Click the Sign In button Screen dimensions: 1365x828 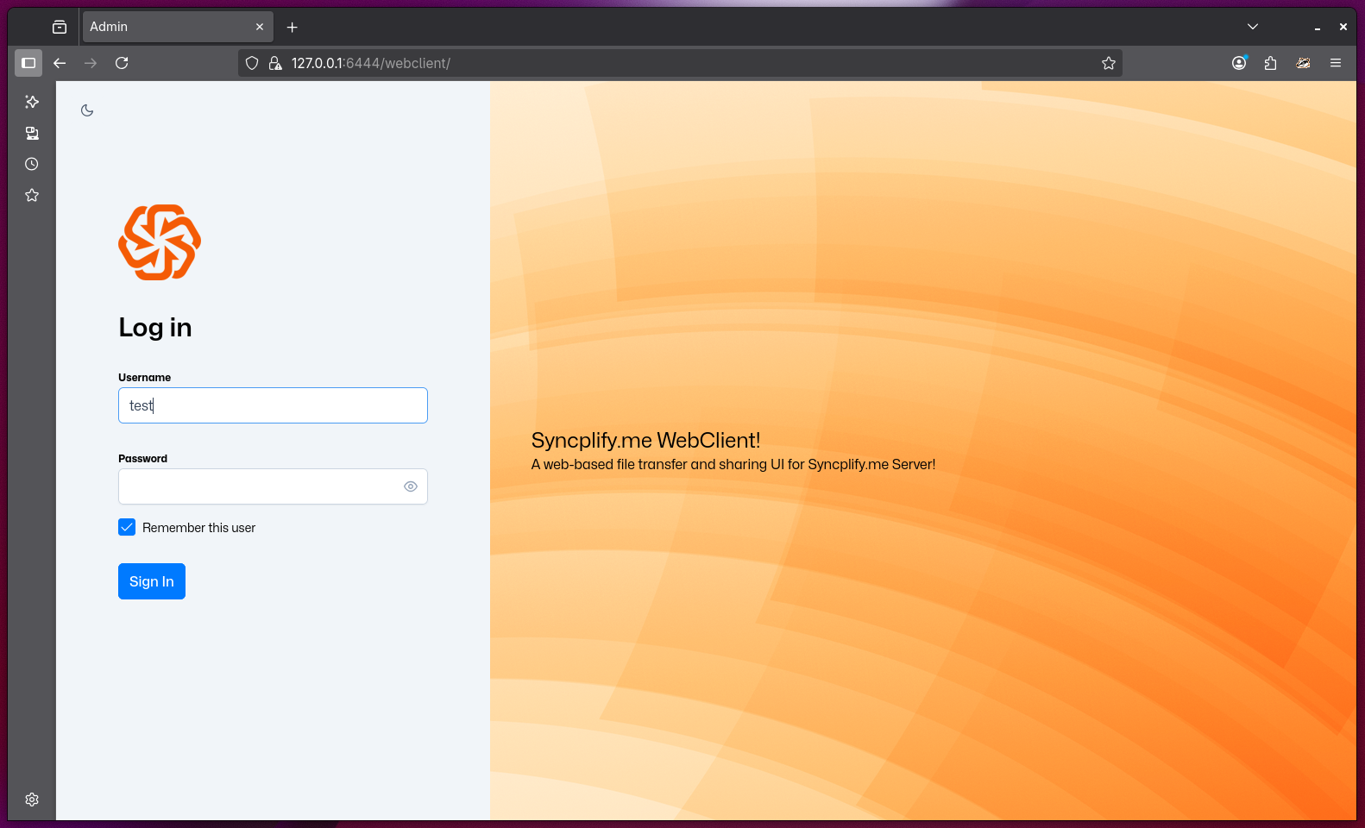click(152, 581)
